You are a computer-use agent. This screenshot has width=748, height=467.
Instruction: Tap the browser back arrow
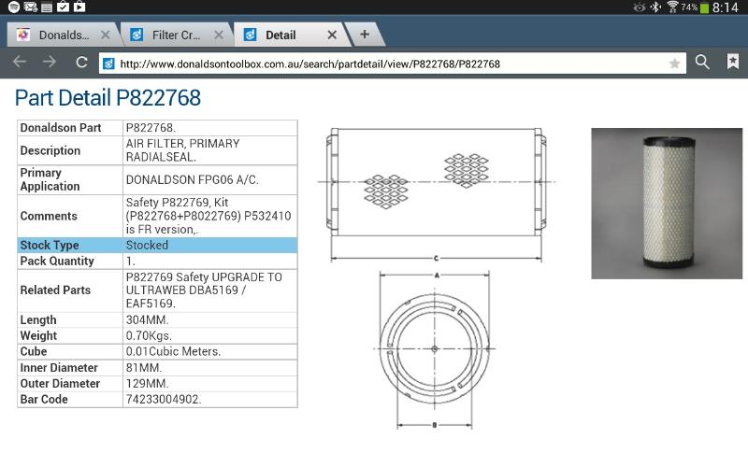[x=20, y=62]
